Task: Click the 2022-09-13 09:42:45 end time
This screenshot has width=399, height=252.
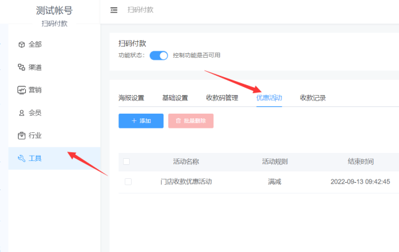Action: [360, 182]
